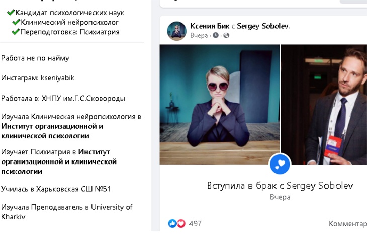The width and height of the screenshot is (367, 245).
Task: Click checkmark beside Клинический нейропсихолог
Action: coord(16,22)
